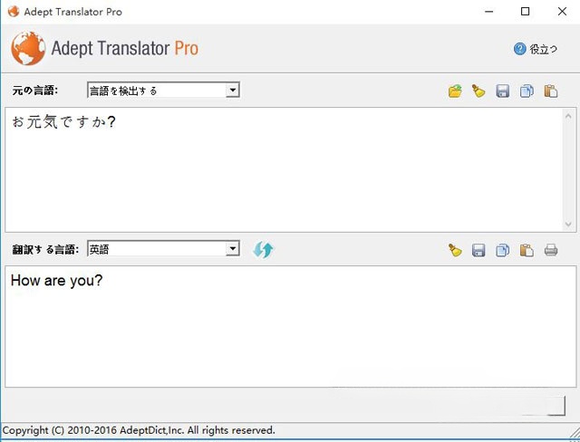
Task: Copy translated text icon
Action: [x=502, y=250]
